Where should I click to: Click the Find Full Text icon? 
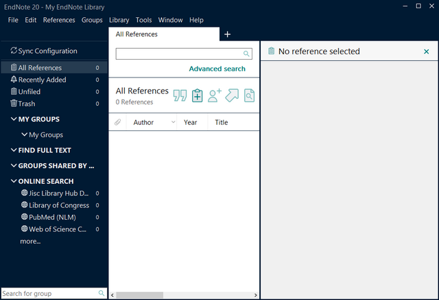coord(249,96)
